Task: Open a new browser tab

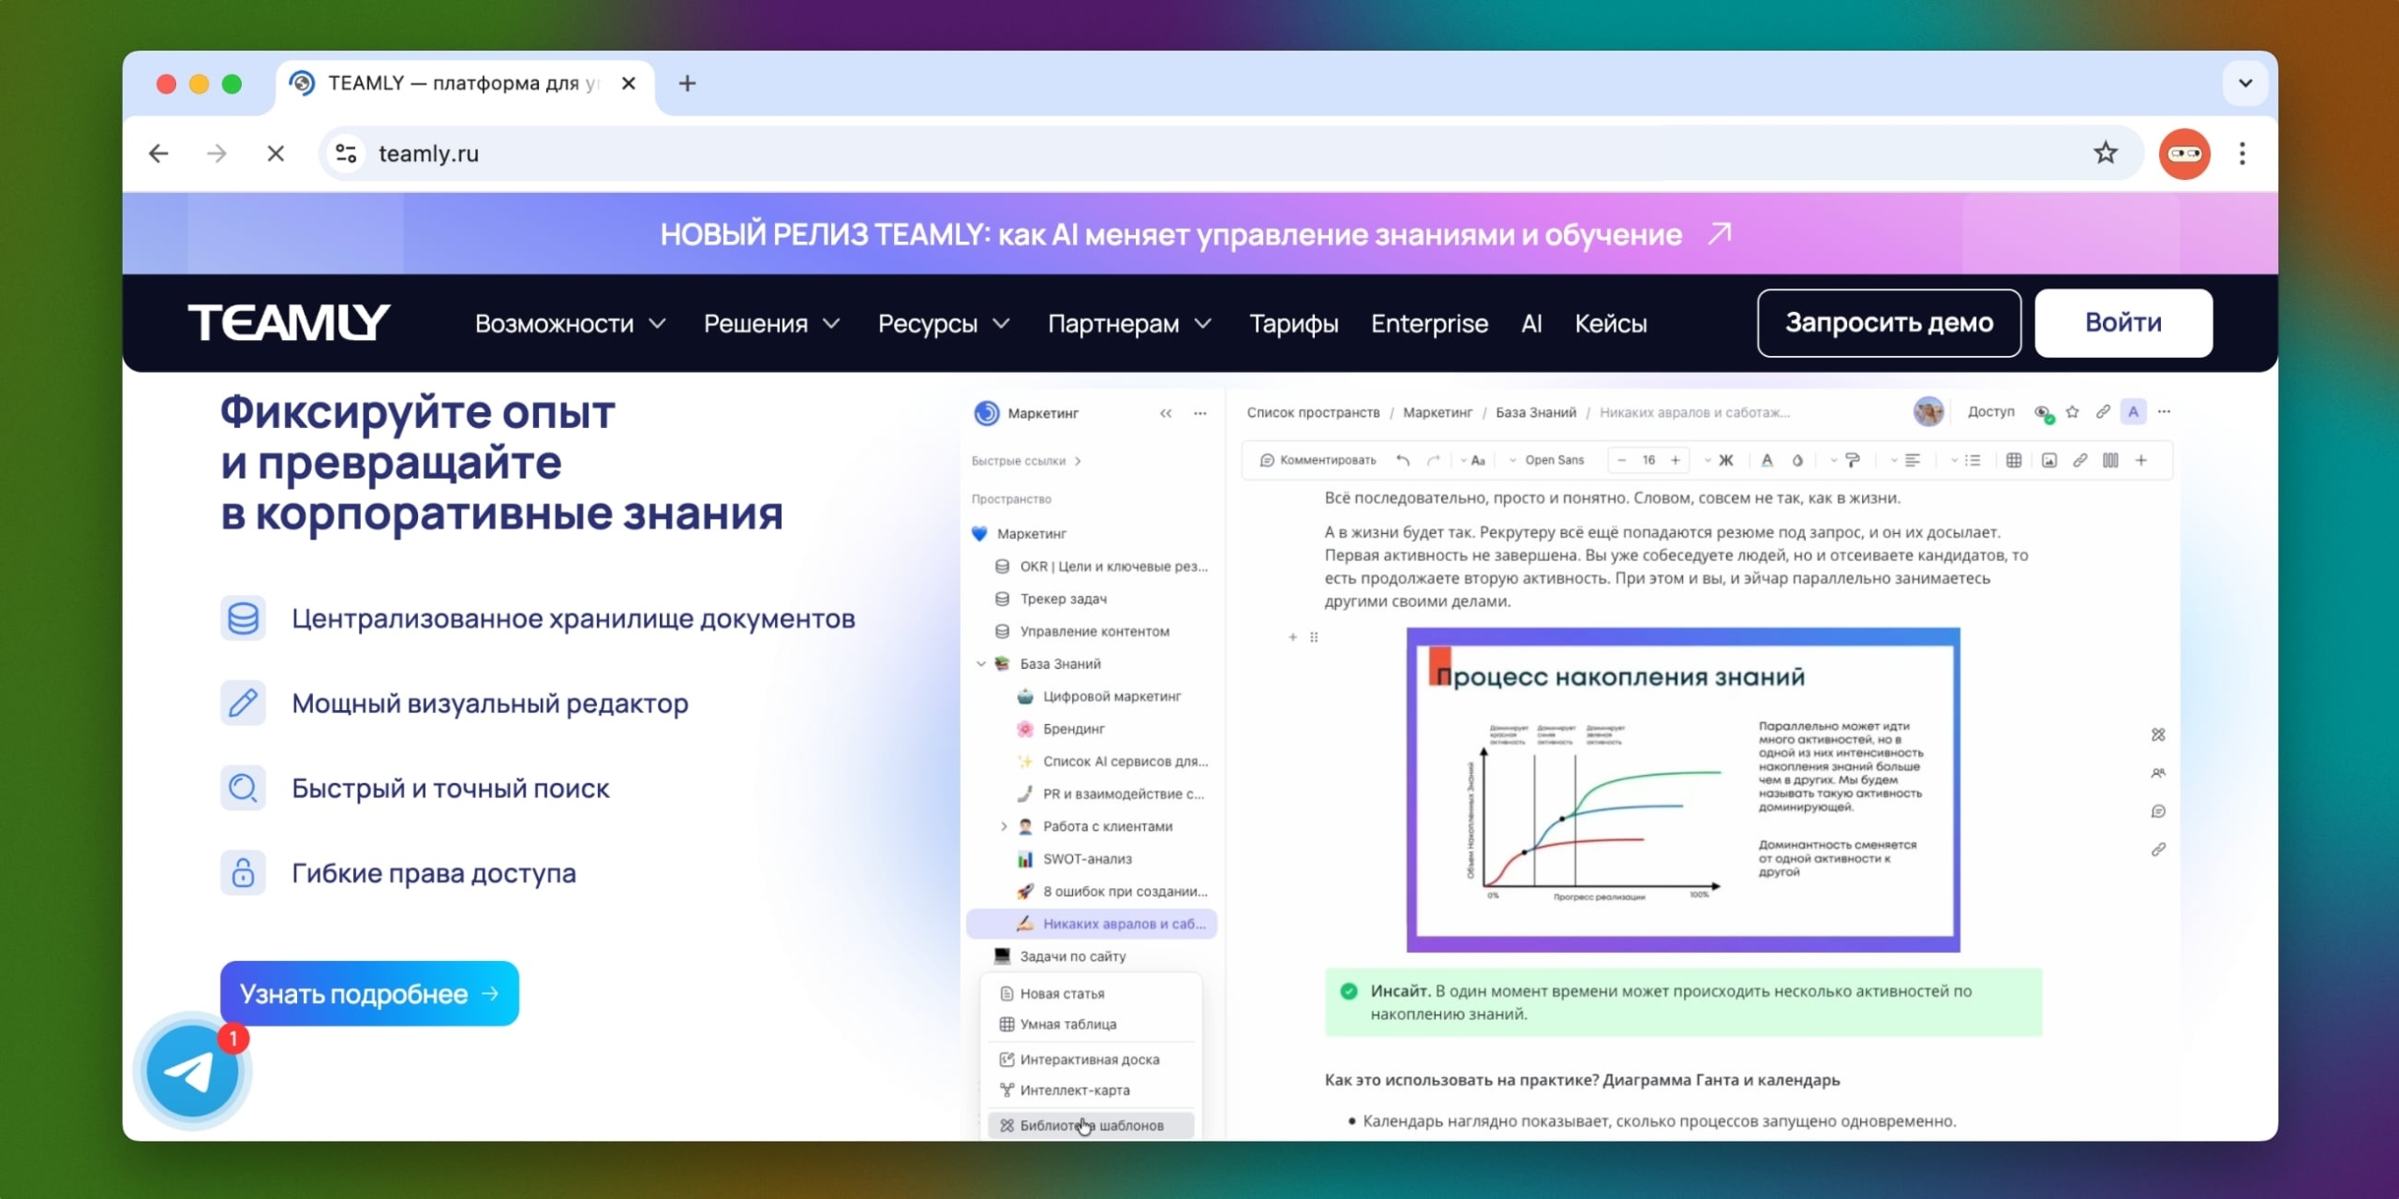Action: pos(687,83)
